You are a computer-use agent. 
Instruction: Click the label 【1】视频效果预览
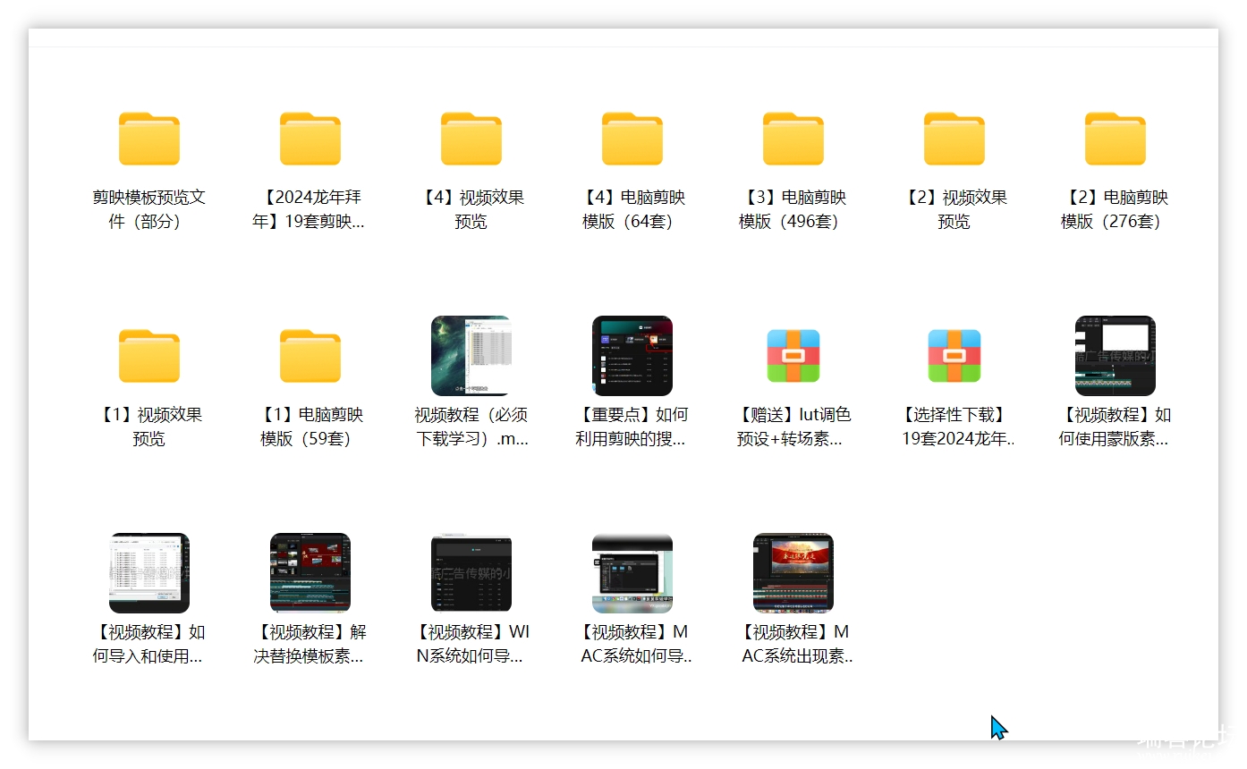pos(149,427)
